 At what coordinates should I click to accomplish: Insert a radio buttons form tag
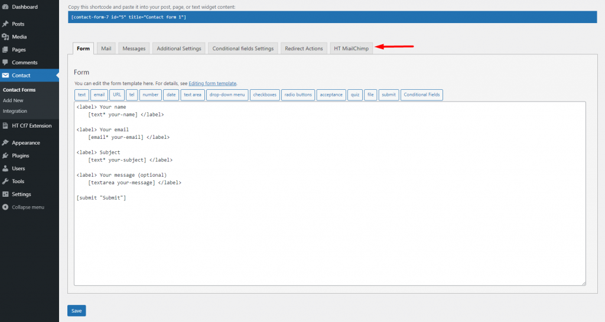click(x=298, y=95)
